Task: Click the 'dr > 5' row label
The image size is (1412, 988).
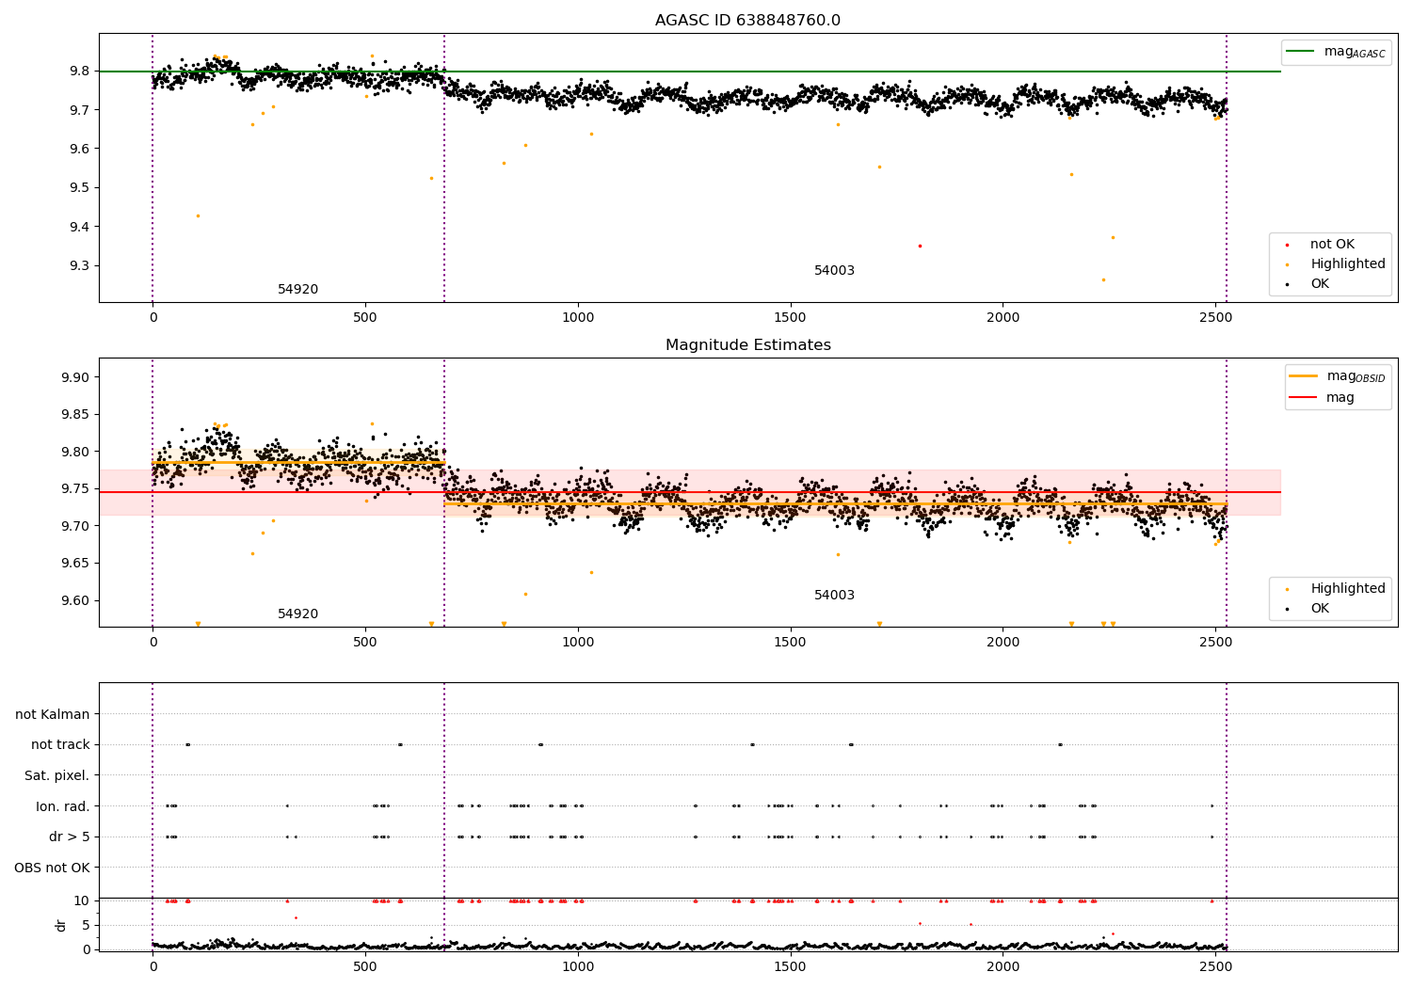Action: 70,837
